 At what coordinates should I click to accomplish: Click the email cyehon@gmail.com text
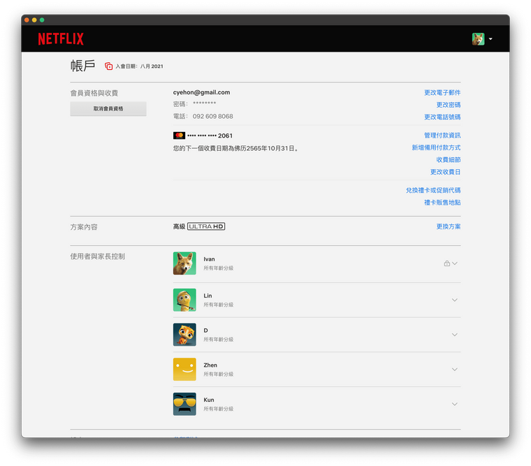(x=201, y=92)
